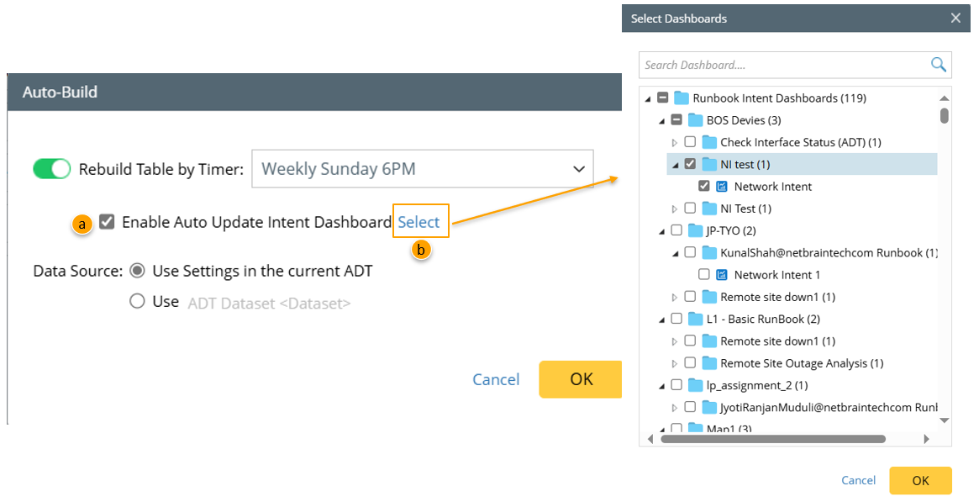This screenshot has height=502, width=979.
Task: Click the Network Intent 1 dashboard icon
Action: point(721,275)
